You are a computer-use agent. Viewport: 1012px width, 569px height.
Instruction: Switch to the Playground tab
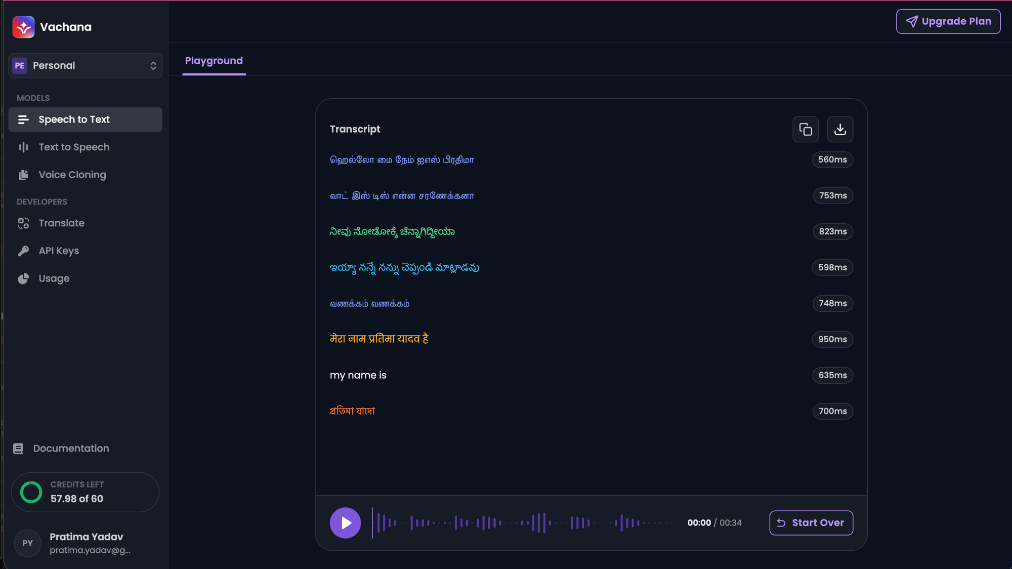coord(214,61)
